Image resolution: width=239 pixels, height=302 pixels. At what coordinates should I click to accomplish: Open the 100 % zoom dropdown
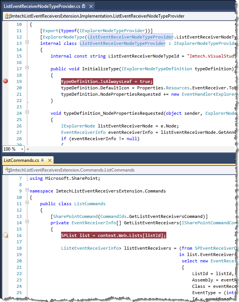click(x=22, y=149)
